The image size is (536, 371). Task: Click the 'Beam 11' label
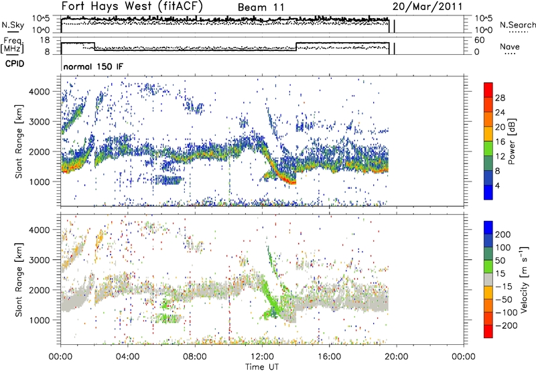tap(261, 7)
